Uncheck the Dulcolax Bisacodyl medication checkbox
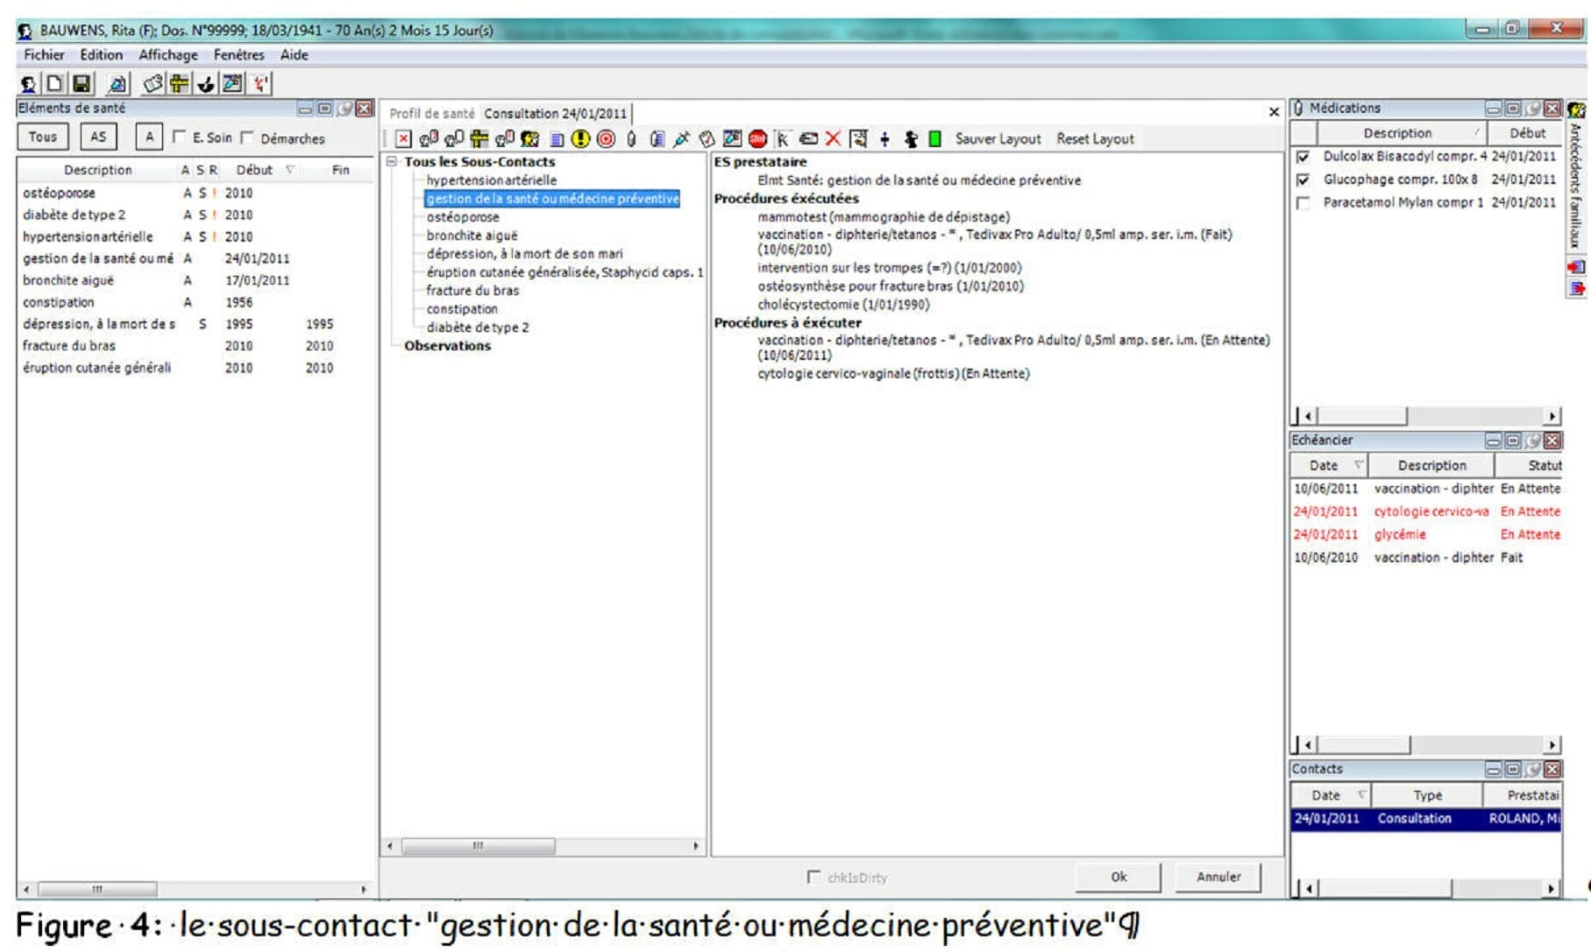The width and height of the screenshot is (1591, 952). click(x=1303, y=157)
